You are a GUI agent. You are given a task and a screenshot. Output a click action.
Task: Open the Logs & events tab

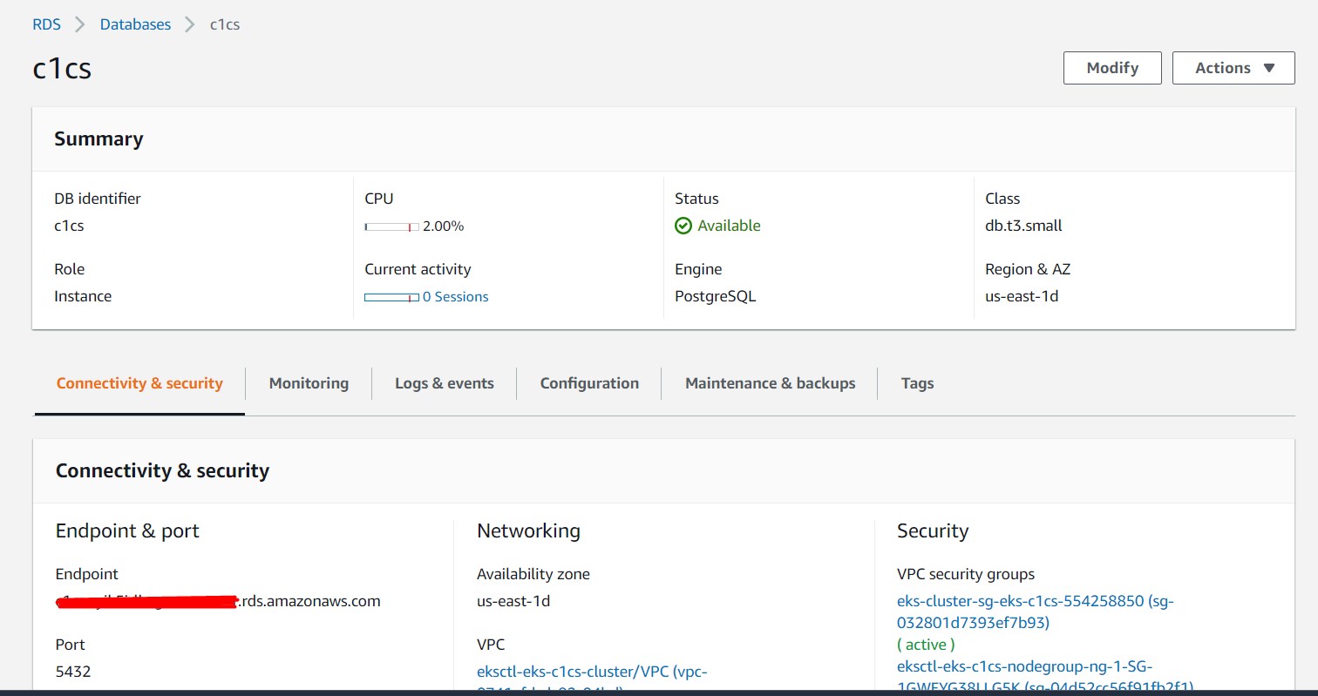click(x=445, y=383)
